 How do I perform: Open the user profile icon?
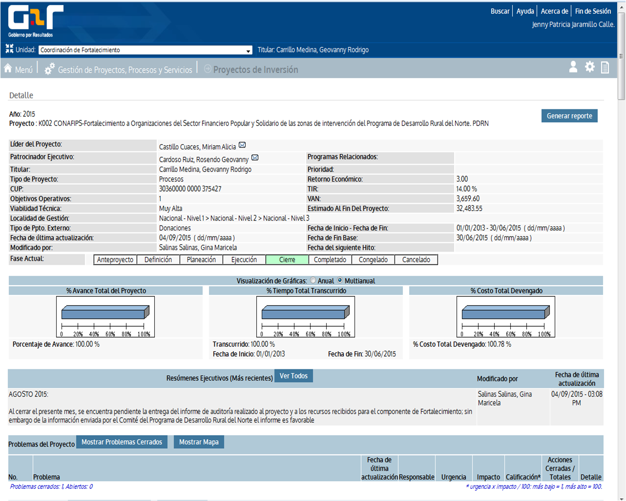(x=573, y=67)
